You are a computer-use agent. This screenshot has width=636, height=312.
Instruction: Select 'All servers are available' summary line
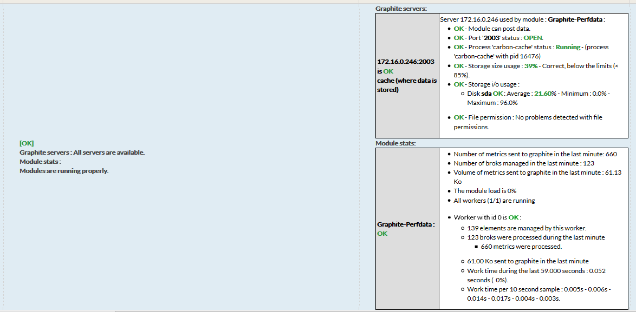tap(82, 152)
